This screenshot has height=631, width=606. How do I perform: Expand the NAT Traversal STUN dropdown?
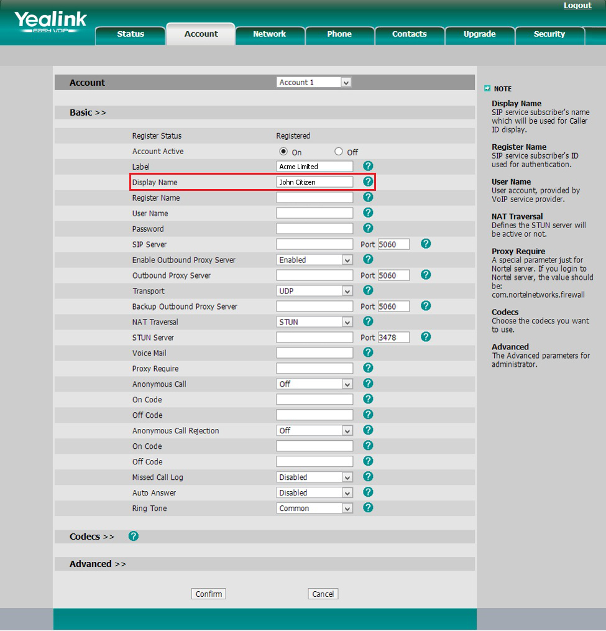[314, 322]
